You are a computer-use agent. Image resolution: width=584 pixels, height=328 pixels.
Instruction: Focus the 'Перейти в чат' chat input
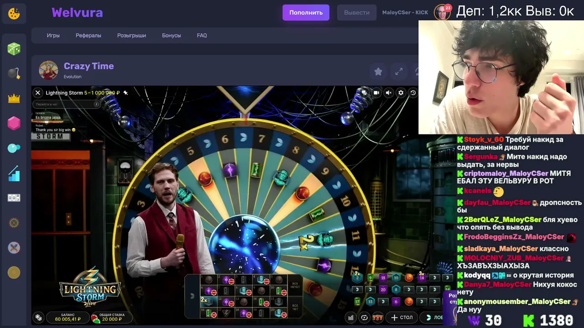(x=67, y=104)
